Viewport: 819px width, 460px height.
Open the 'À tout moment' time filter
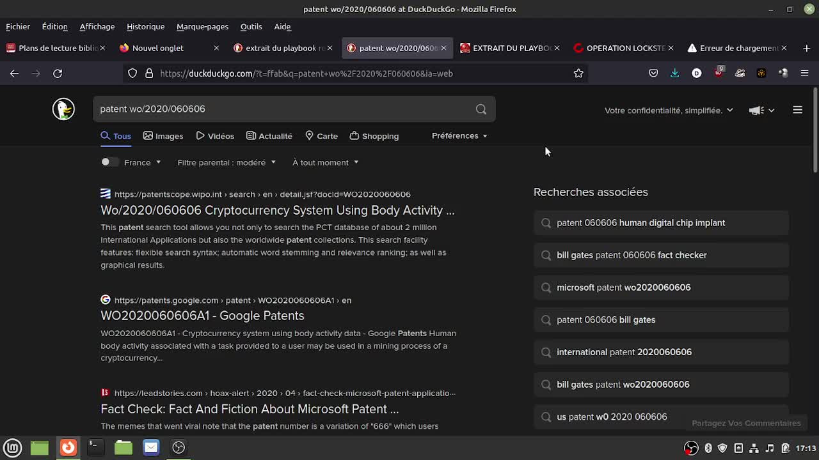click(325, 162)
